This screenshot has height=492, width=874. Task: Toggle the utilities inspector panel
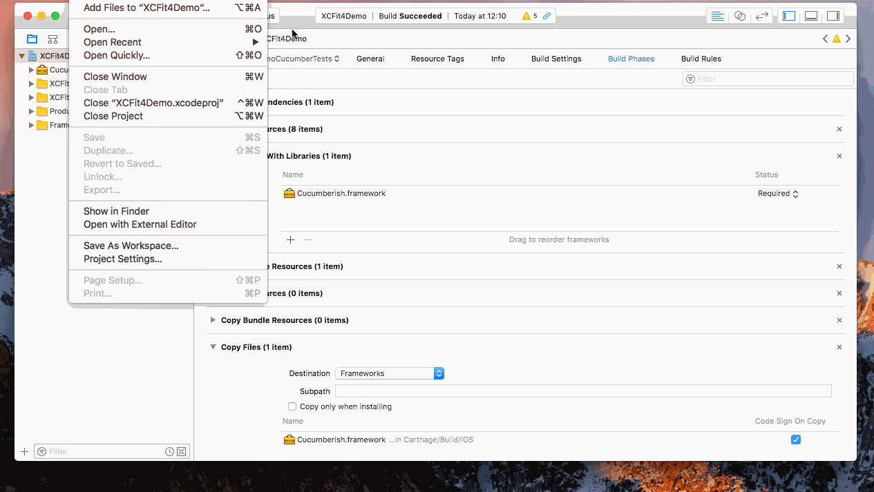click(x=833, y=16)
